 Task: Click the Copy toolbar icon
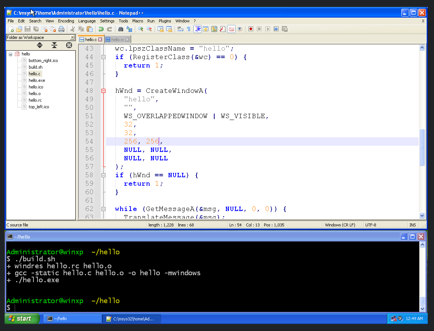(81, 29)
